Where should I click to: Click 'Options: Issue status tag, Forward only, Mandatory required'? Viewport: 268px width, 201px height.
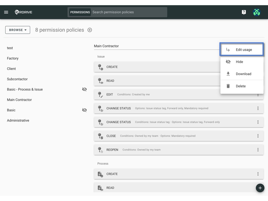point(172,108)
